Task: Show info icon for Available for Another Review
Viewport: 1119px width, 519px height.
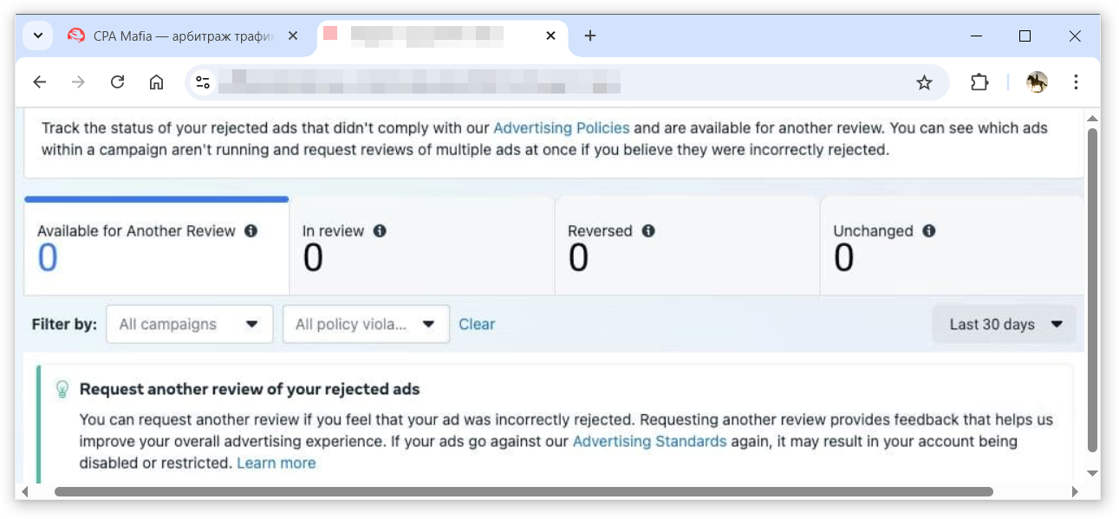Action: pos(250,231)
